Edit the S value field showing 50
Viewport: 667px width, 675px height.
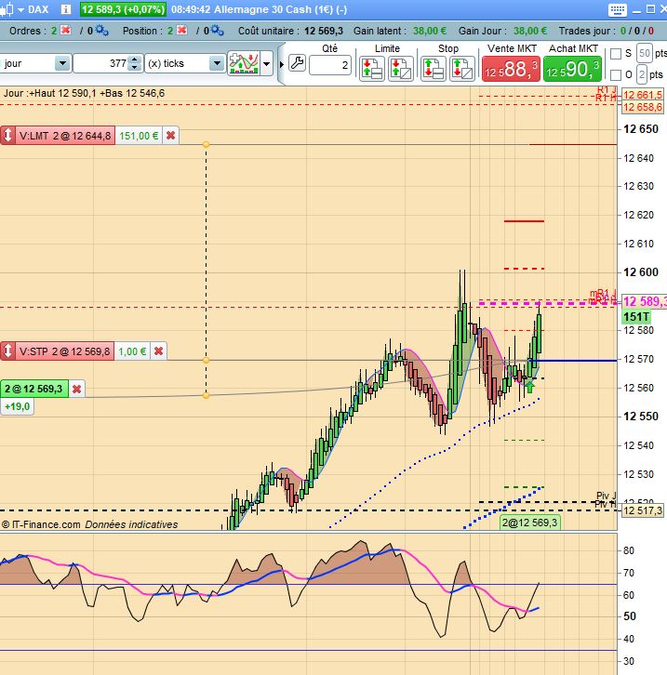[x=645, y=53]
